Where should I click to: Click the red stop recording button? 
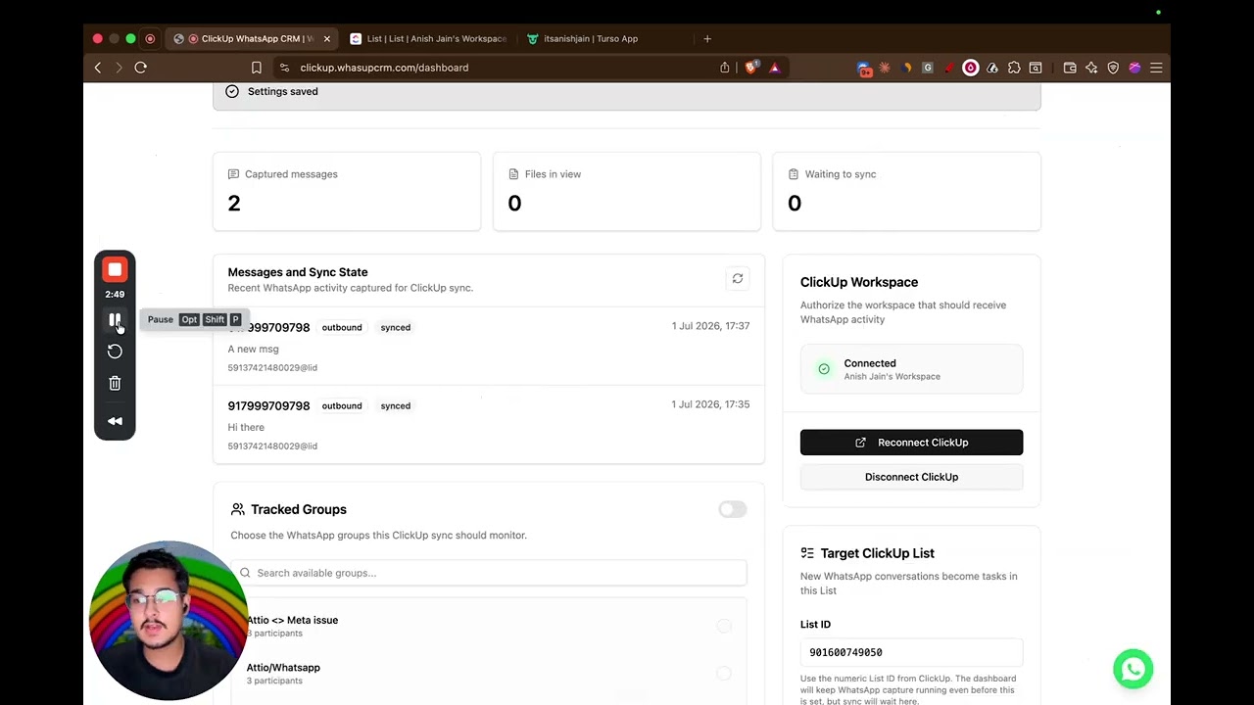point(115,269)
